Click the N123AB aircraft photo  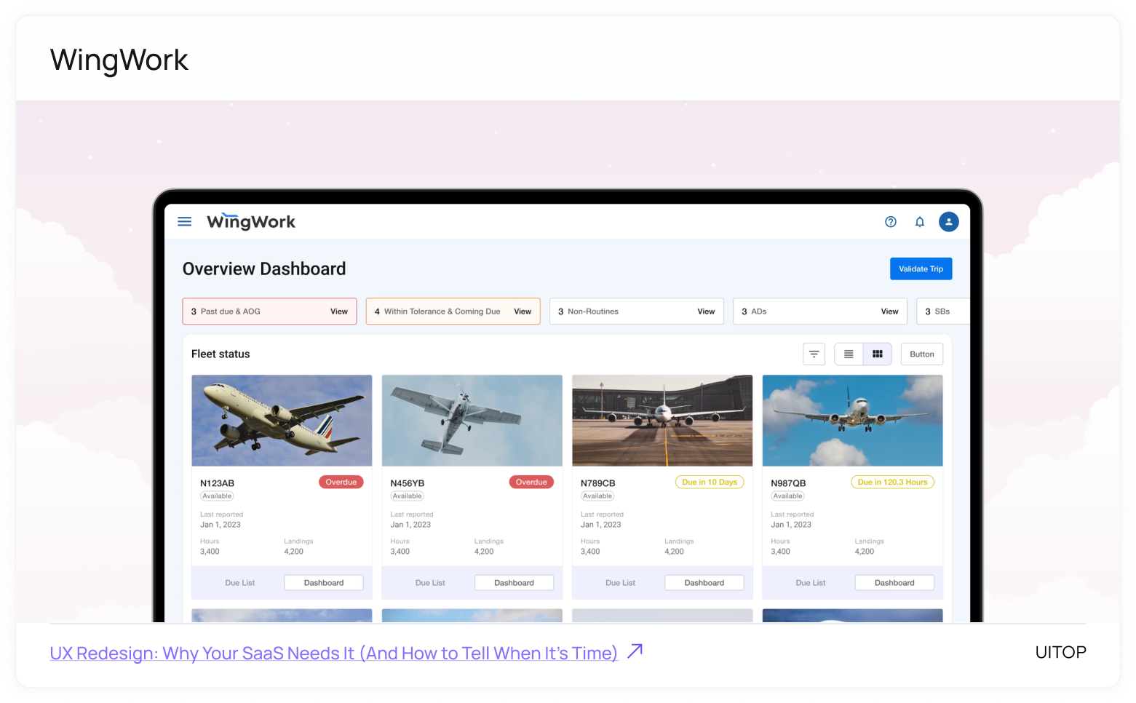[282, 421]
